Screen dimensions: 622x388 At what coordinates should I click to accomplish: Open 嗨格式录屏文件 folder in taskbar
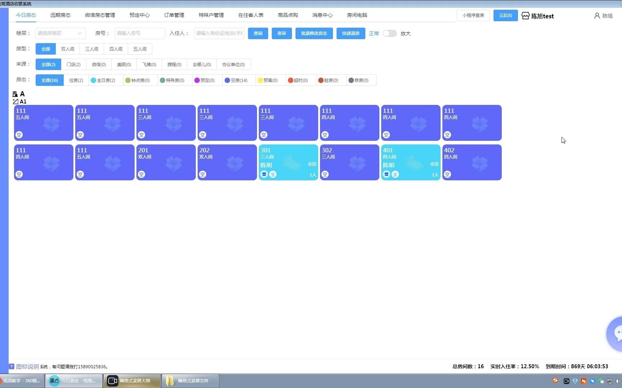190,380
